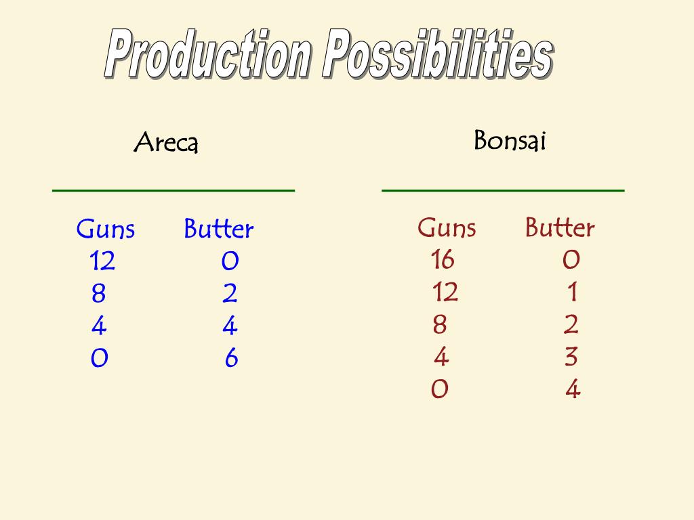694x520 pixels.
Task: Select Areca's guns value 12
Action: pyautogui.click(x=102, y=261)
